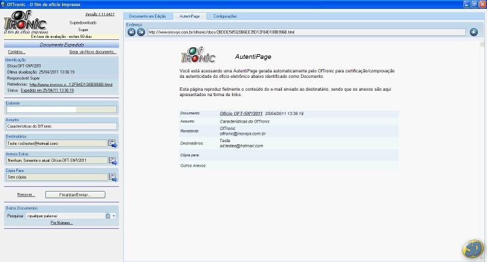Click Última atualização 25/04/2011 text
487x262 pixels.
(41, 72)
